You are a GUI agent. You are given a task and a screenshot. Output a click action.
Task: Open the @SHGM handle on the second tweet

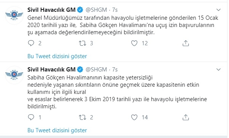coord(96,70)
